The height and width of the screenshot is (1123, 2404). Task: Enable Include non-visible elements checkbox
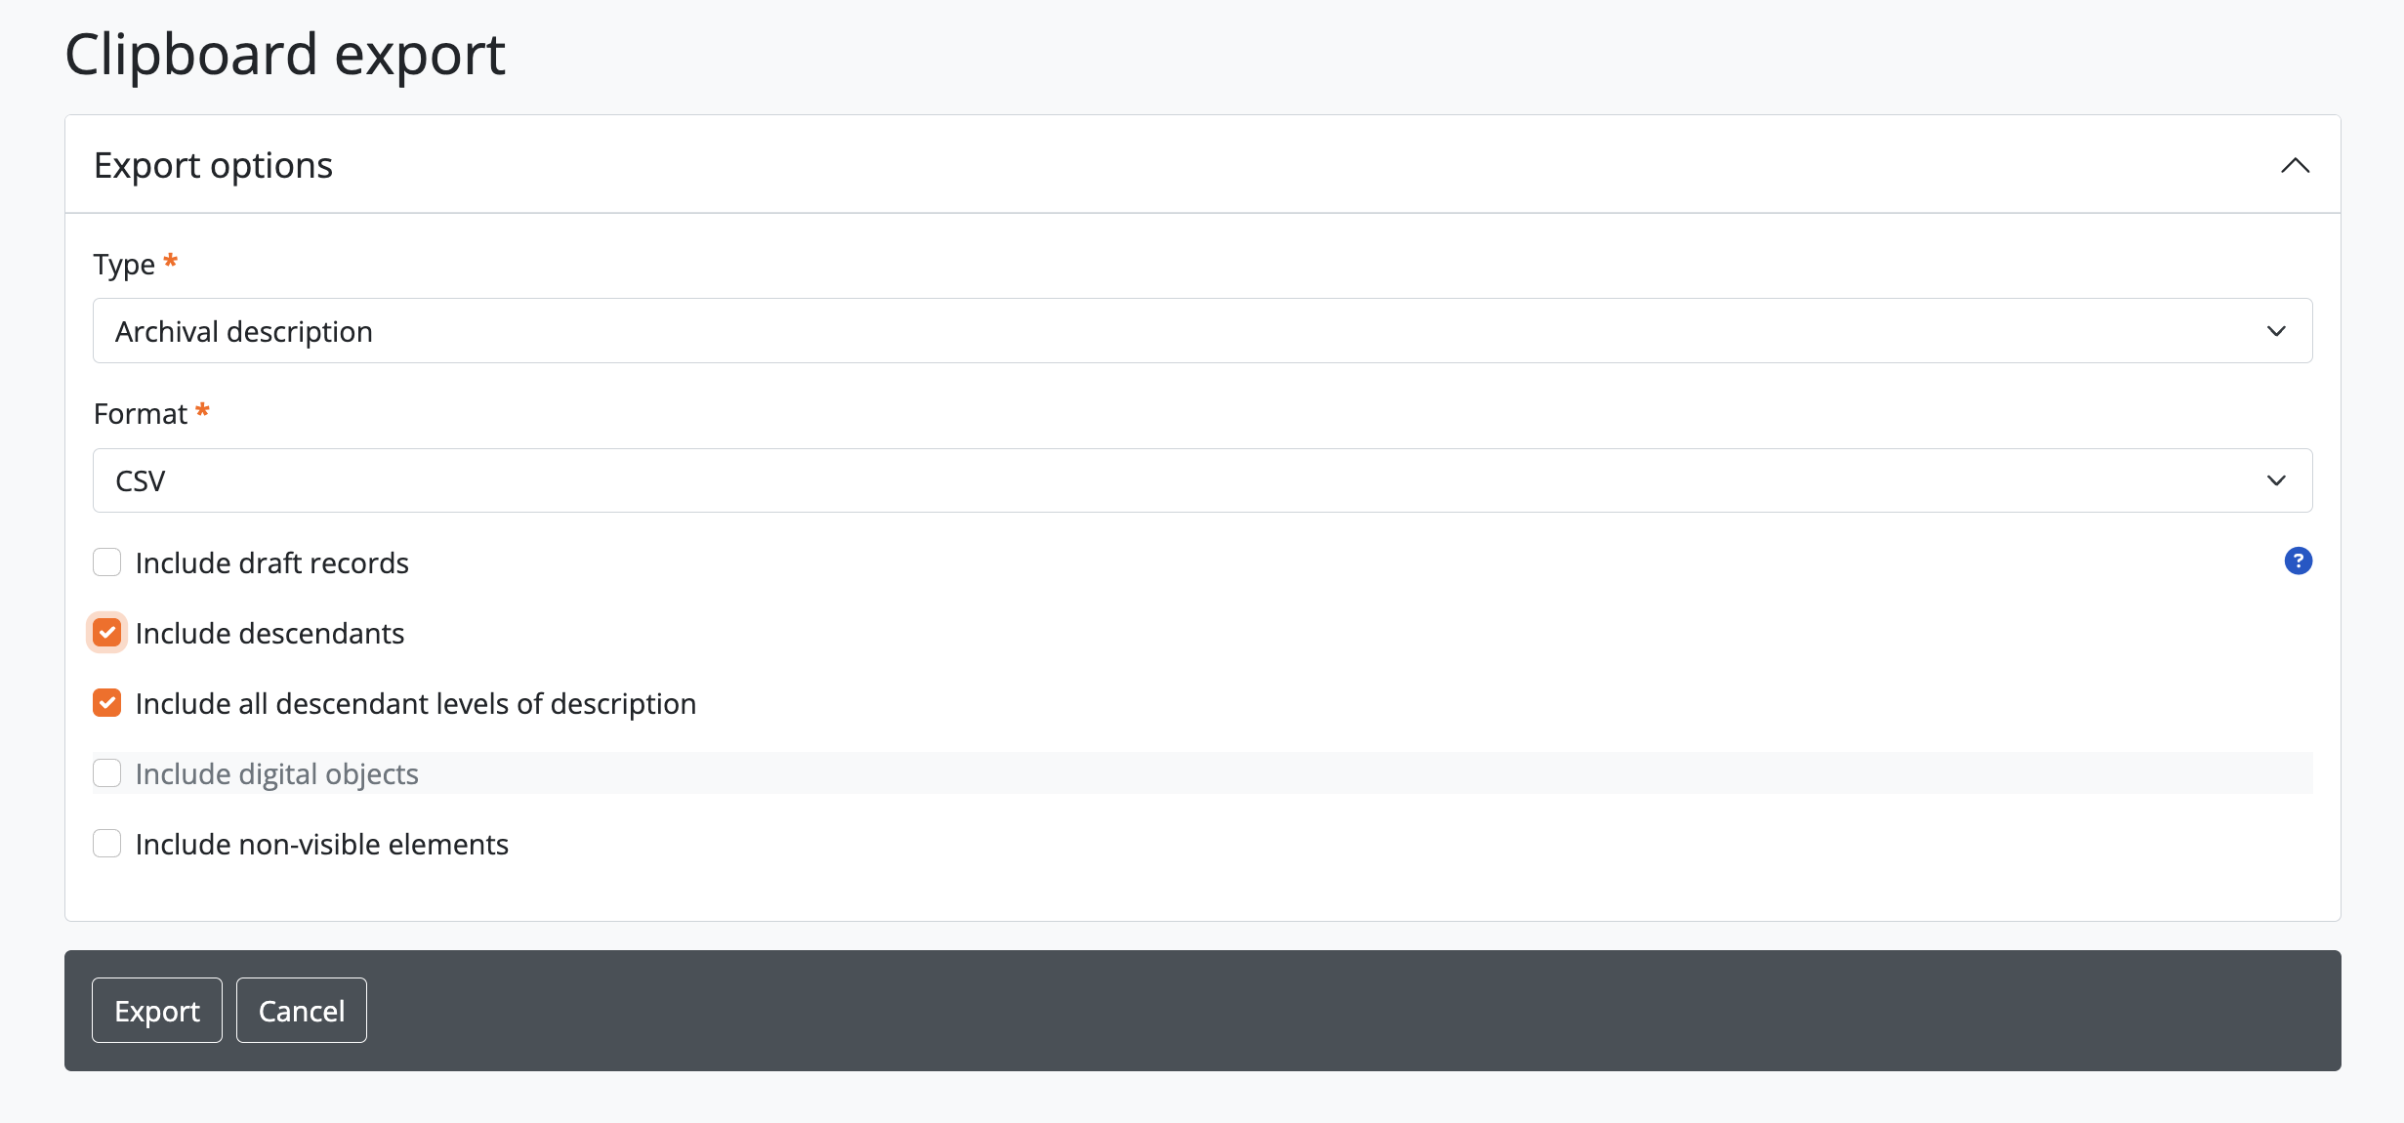coord(107,844)
